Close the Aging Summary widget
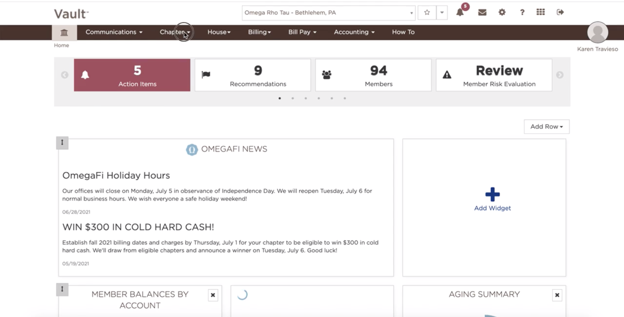Screen dimensions: 624x317 coord(557,295)
